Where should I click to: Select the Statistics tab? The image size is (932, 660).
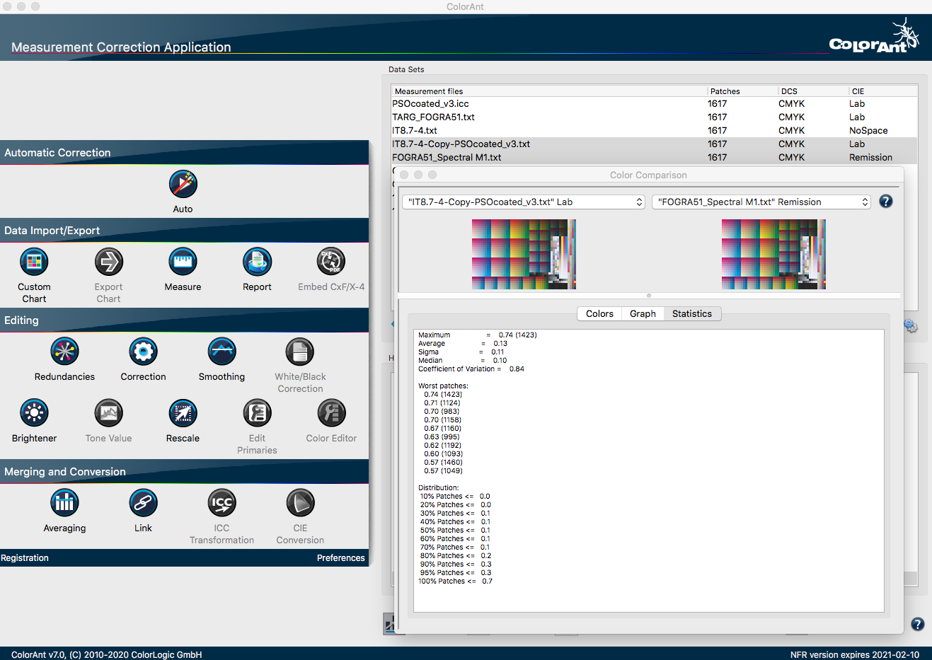click(x=692, y=314)
